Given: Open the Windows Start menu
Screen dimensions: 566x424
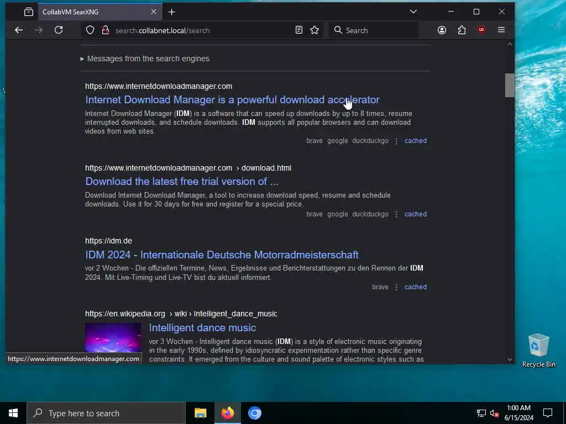Looking at the screenshot, I should click(x=13, y=413).
